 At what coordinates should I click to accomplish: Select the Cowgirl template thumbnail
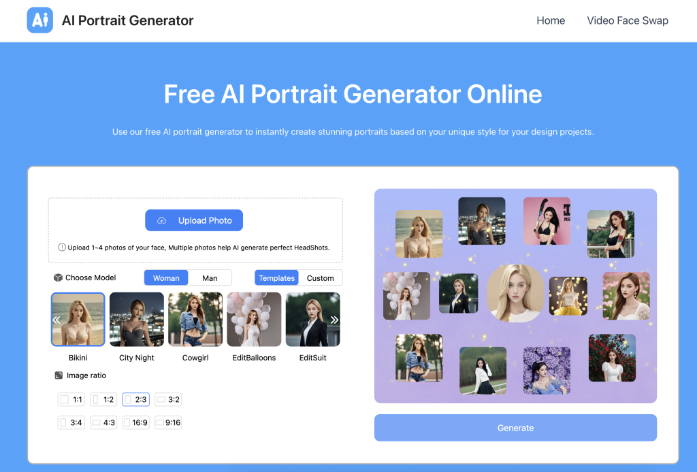coord(195,319)
